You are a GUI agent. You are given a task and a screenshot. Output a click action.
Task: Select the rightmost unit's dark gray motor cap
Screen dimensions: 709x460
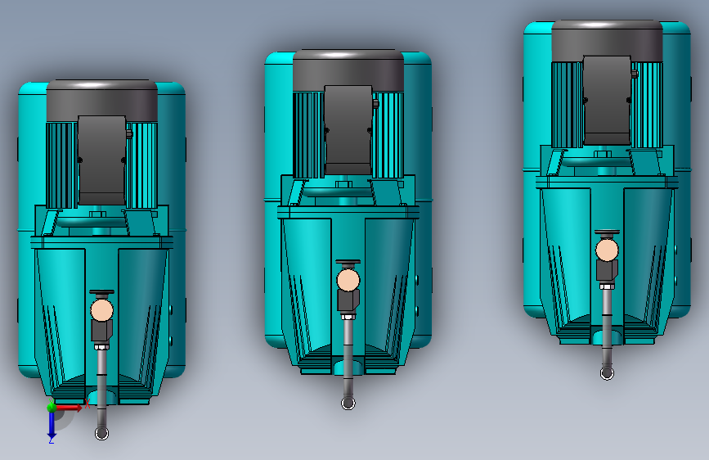[x=608, y=41]
